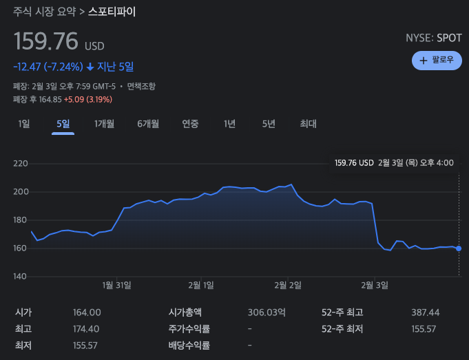Viewport: 469px width, 360px height.
Task: Click the plus icon in 팔로우 button
Action: [424, 61]
